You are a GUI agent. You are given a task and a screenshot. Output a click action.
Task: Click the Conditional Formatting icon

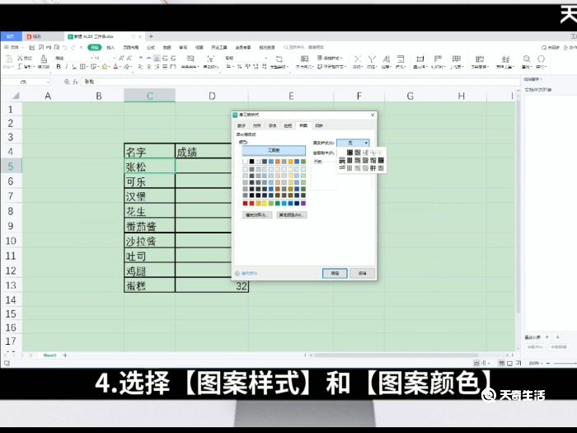coord(304,59)
